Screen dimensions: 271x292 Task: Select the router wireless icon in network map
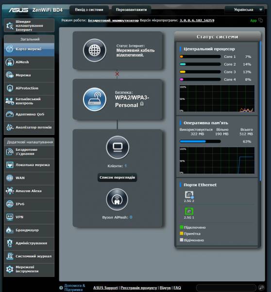(95, 99)
